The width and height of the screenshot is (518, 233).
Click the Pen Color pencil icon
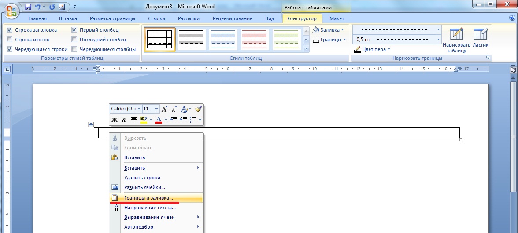[357, 49]
